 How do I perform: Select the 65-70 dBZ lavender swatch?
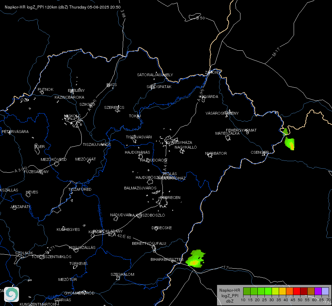coord(325,291)
